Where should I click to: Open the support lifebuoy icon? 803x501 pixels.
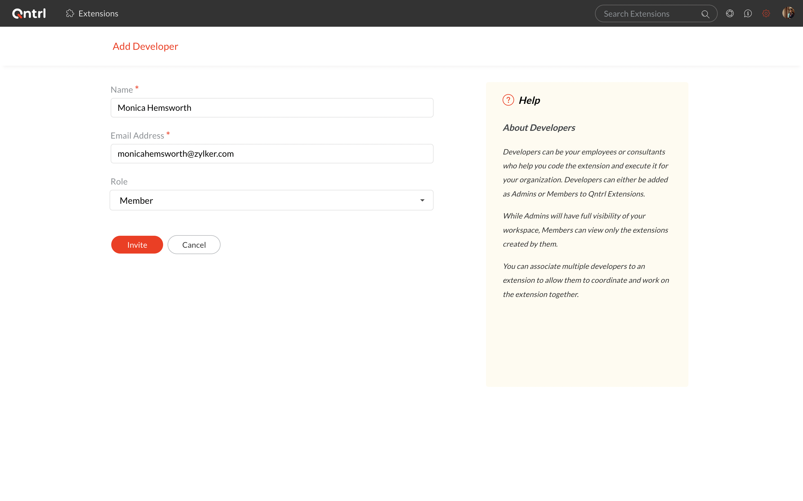730,14
